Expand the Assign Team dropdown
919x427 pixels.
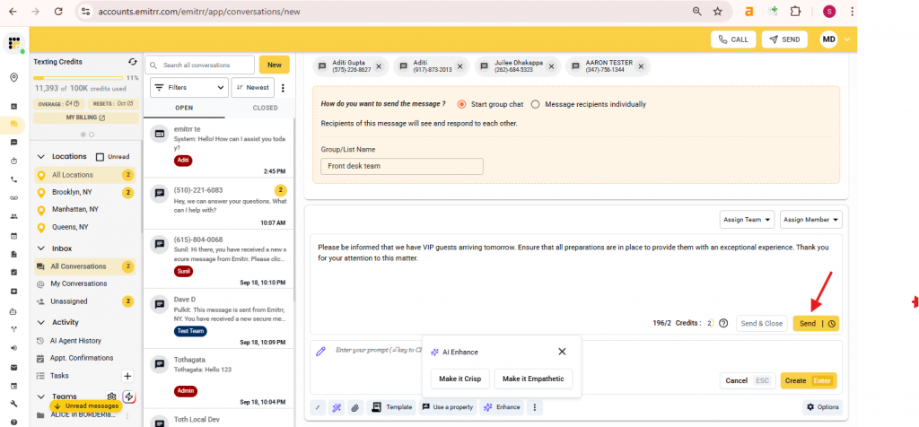pyautogui.click(x=747, y=220)
